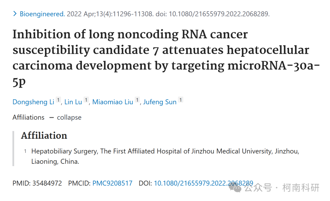Click the Affiliation heading

coord(44,135)
